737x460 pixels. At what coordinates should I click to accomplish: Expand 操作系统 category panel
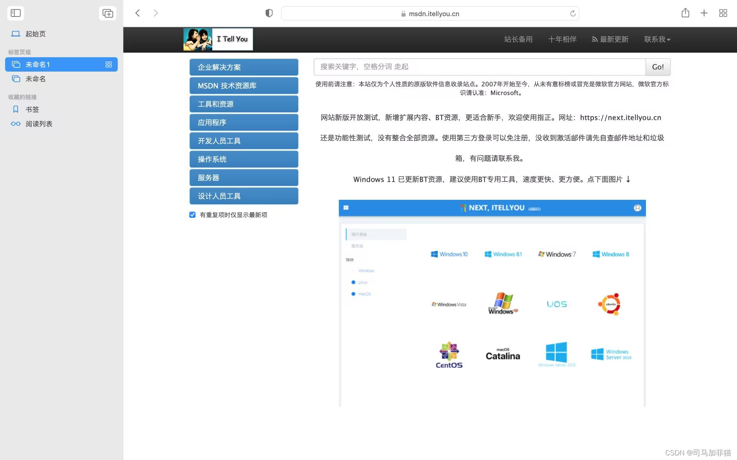(244, 159)
